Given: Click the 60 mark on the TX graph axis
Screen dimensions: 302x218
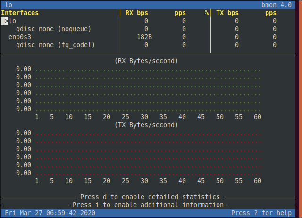Looking at the screenshot, I should [258, 181].
